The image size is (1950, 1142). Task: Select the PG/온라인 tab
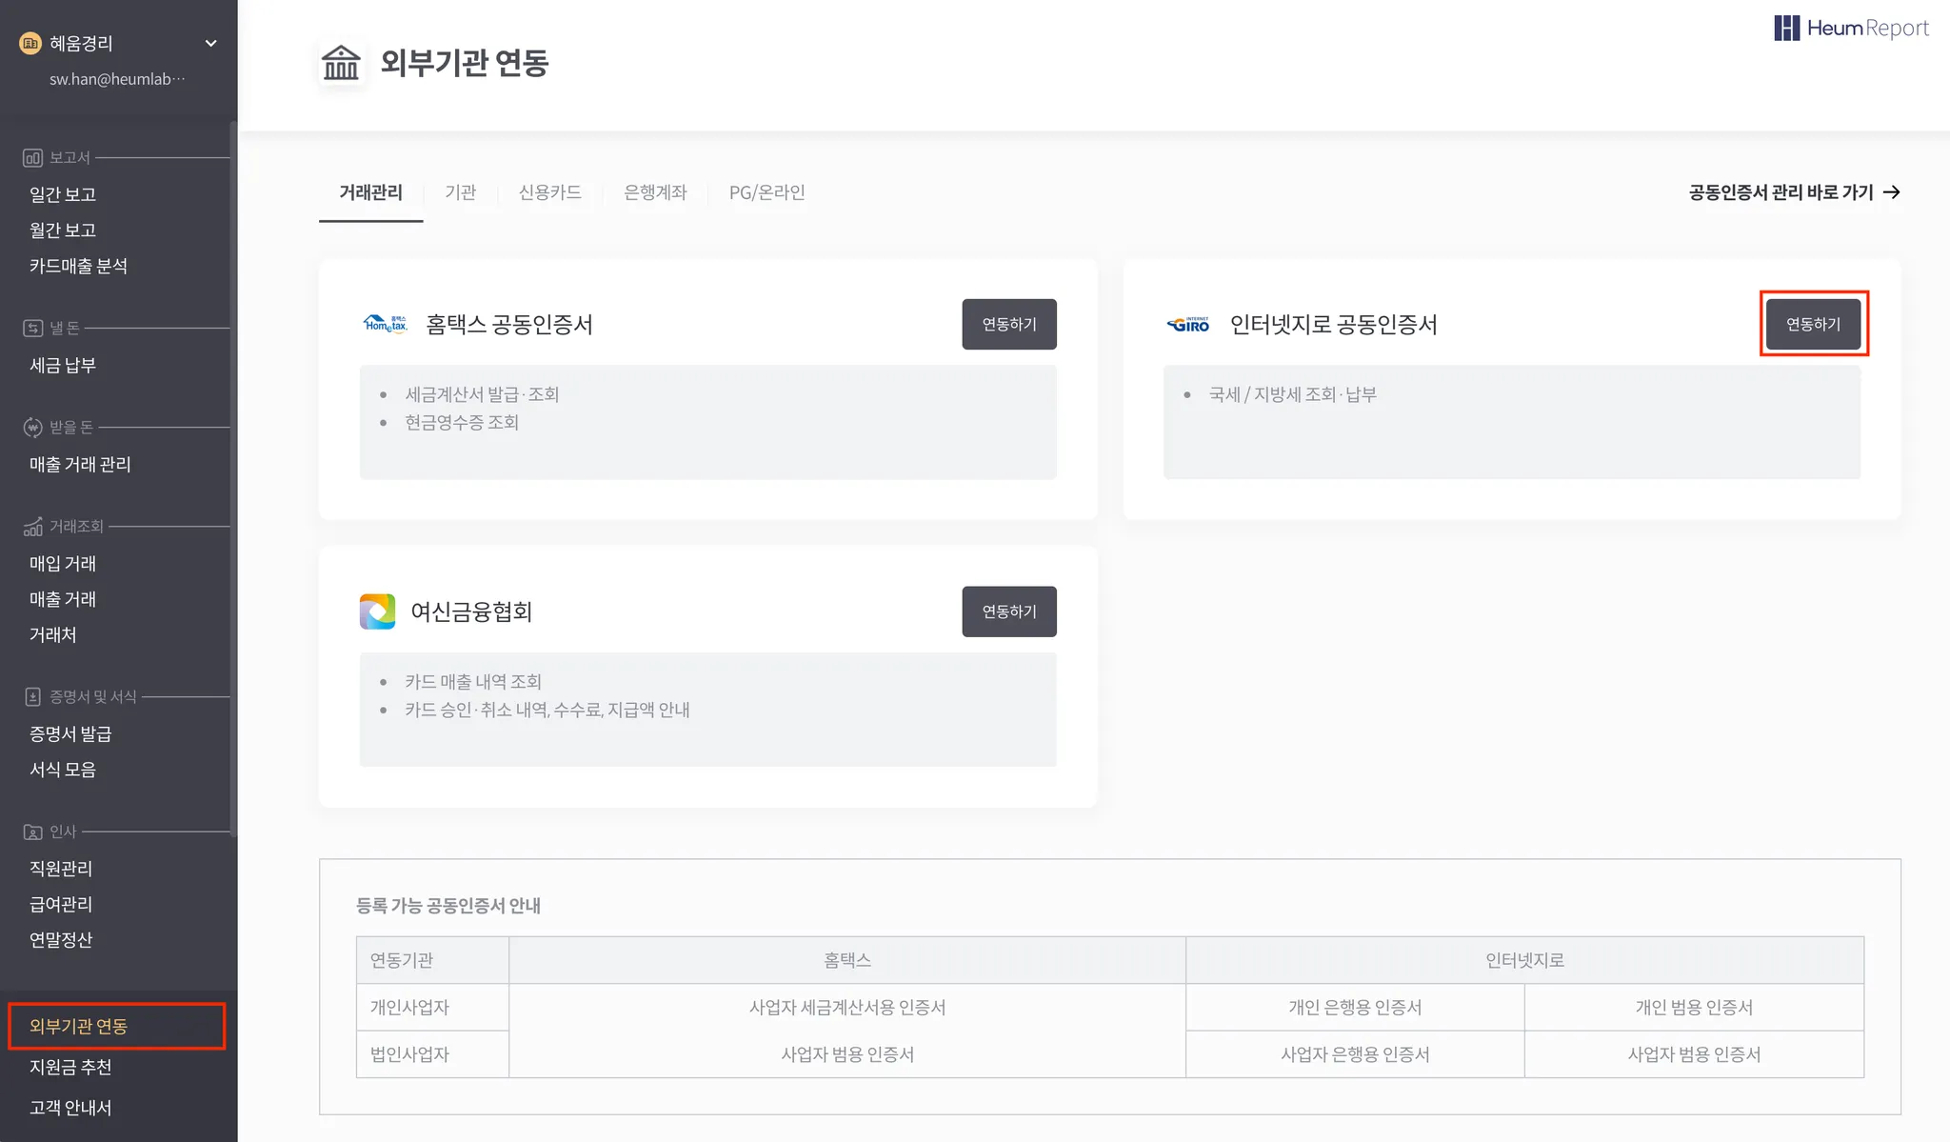766,192
